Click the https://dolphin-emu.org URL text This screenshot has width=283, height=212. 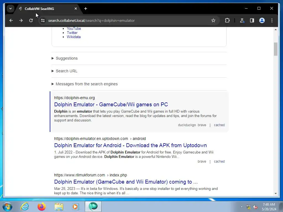pos(74,98)
